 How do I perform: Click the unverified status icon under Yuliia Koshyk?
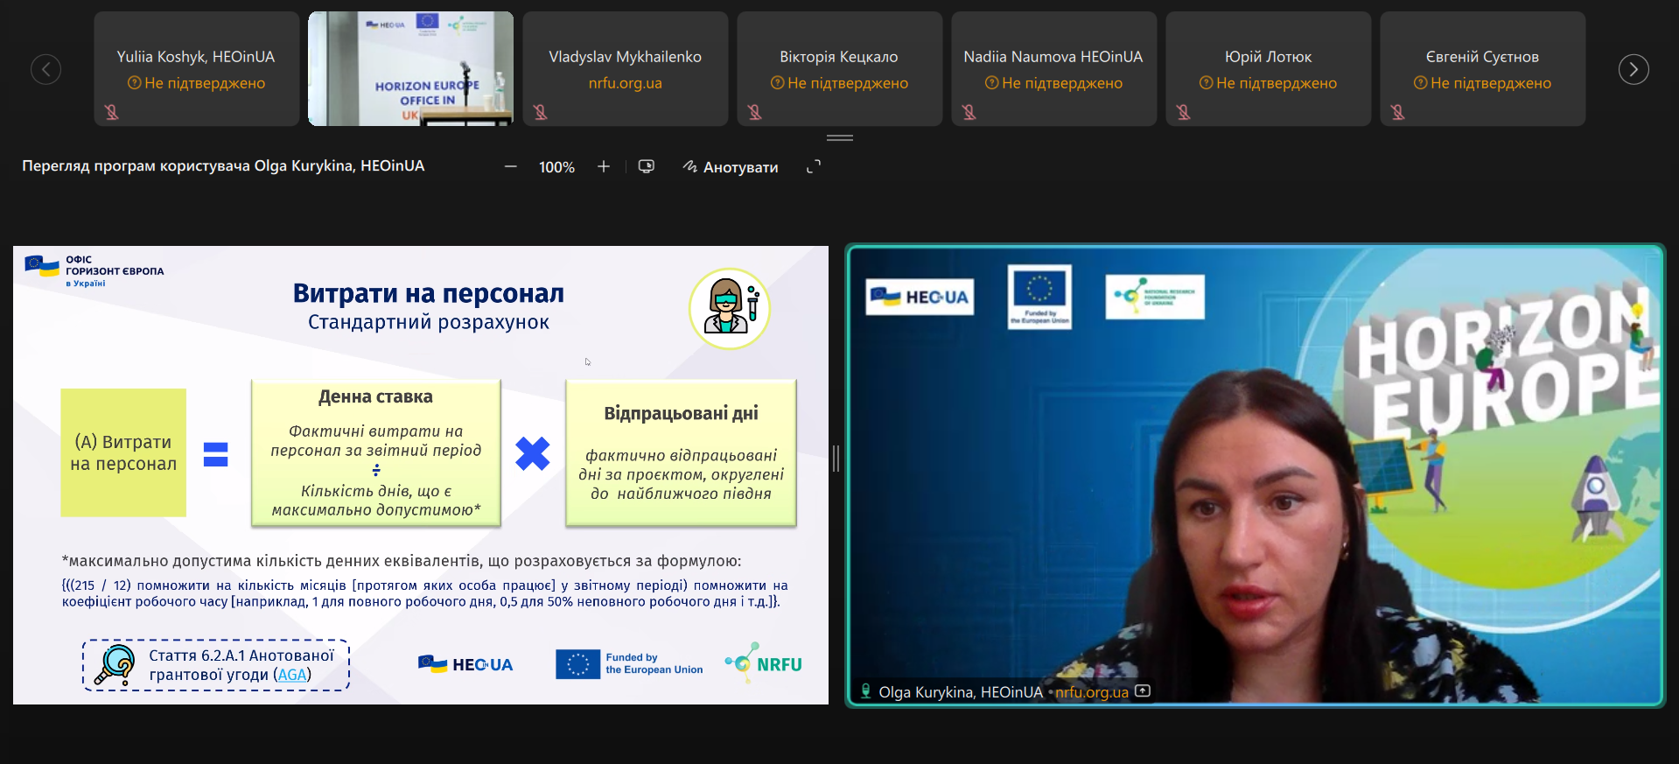pos(134,83)
